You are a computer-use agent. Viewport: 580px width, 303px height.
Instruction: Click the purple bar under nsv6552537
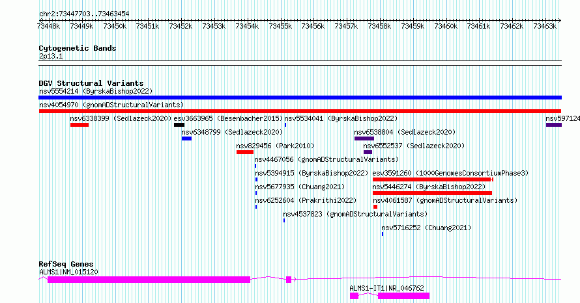[368, 152]
